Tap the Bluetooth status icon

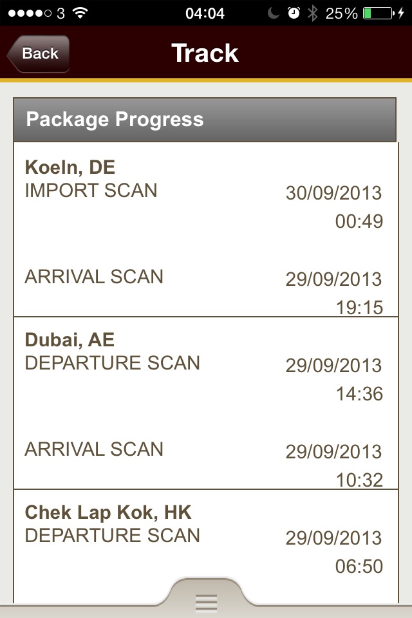tap(313, 13)
